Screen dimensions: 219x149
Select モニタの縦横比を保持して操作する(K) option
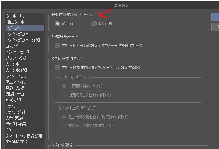64,117
